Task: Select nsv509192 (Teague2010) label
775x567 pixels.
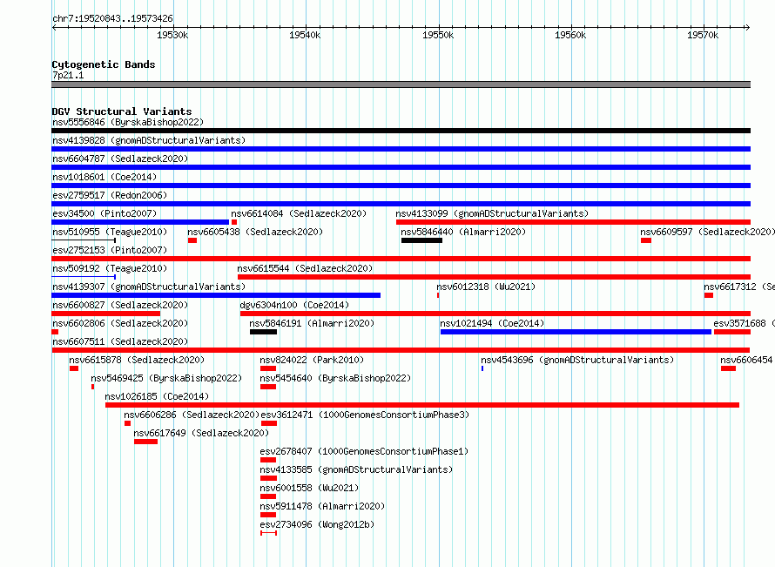Action: click(110, 268)
